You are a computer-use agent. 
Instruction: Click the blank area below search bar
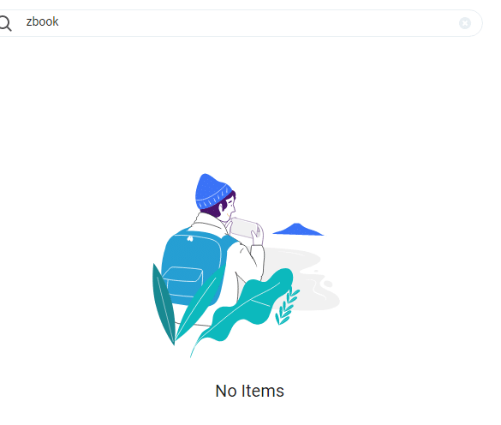pos(249,102)
